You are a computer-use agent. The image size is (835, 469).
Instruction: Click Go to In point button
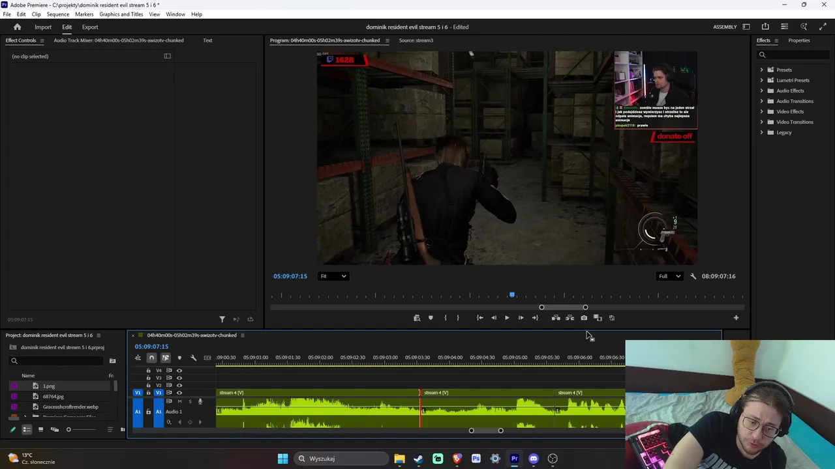tap(479, 318)
